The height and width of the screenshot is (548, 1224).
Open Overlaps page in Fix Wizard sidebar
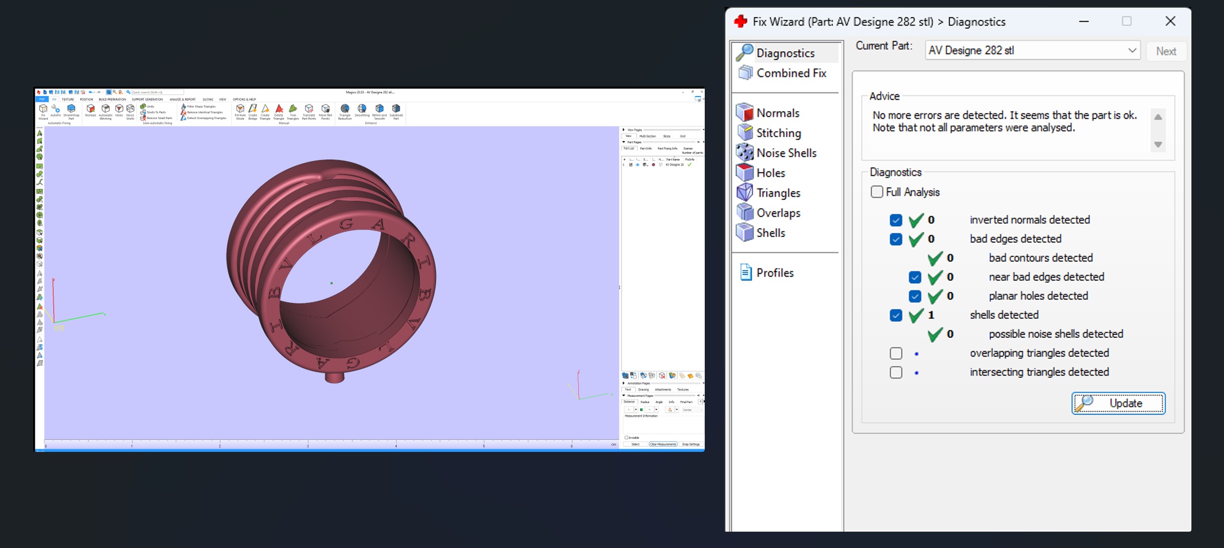(768, 213)
